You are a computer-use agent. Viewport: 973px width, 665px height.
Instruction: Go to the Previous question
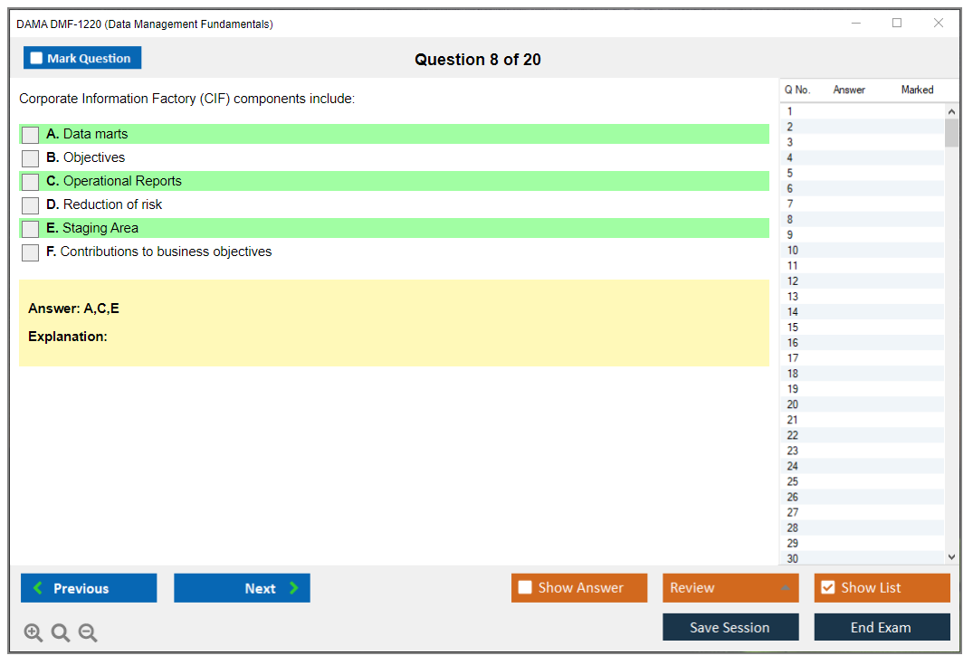89,588
